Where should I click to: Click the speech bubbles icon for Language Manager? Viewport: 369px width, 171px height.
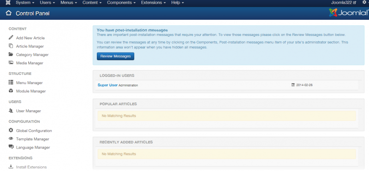[x=11, y=147]
